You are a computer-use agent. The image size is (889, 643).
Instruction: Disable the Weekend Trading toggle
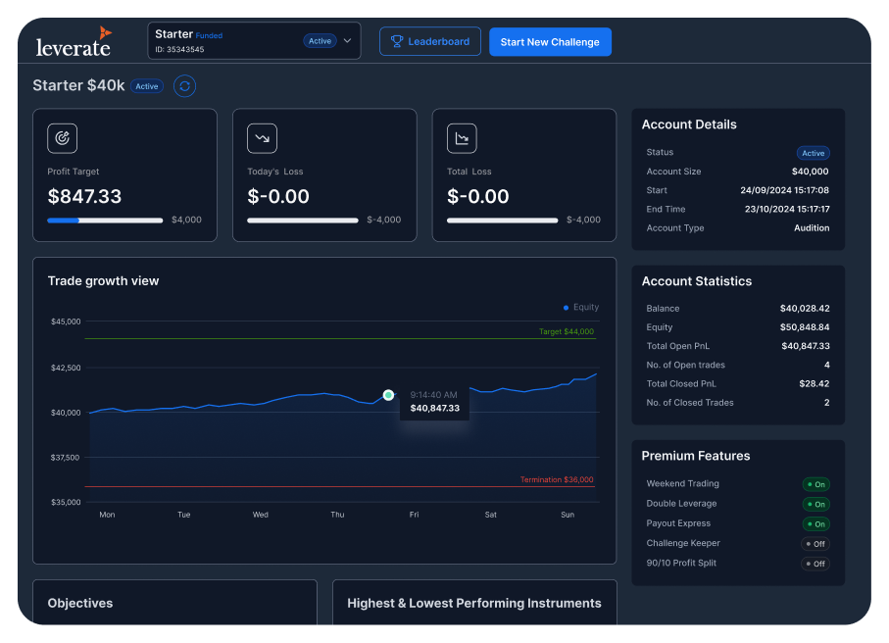click(x=815, y=484)
